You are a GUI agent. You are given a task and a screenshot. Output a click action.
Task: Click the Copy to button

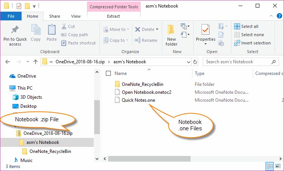click(116, 40)
